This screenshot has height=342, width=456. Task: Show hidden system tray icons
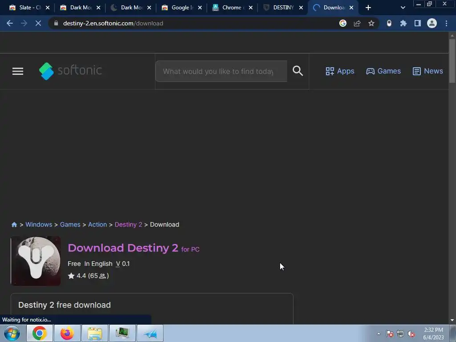379,334
